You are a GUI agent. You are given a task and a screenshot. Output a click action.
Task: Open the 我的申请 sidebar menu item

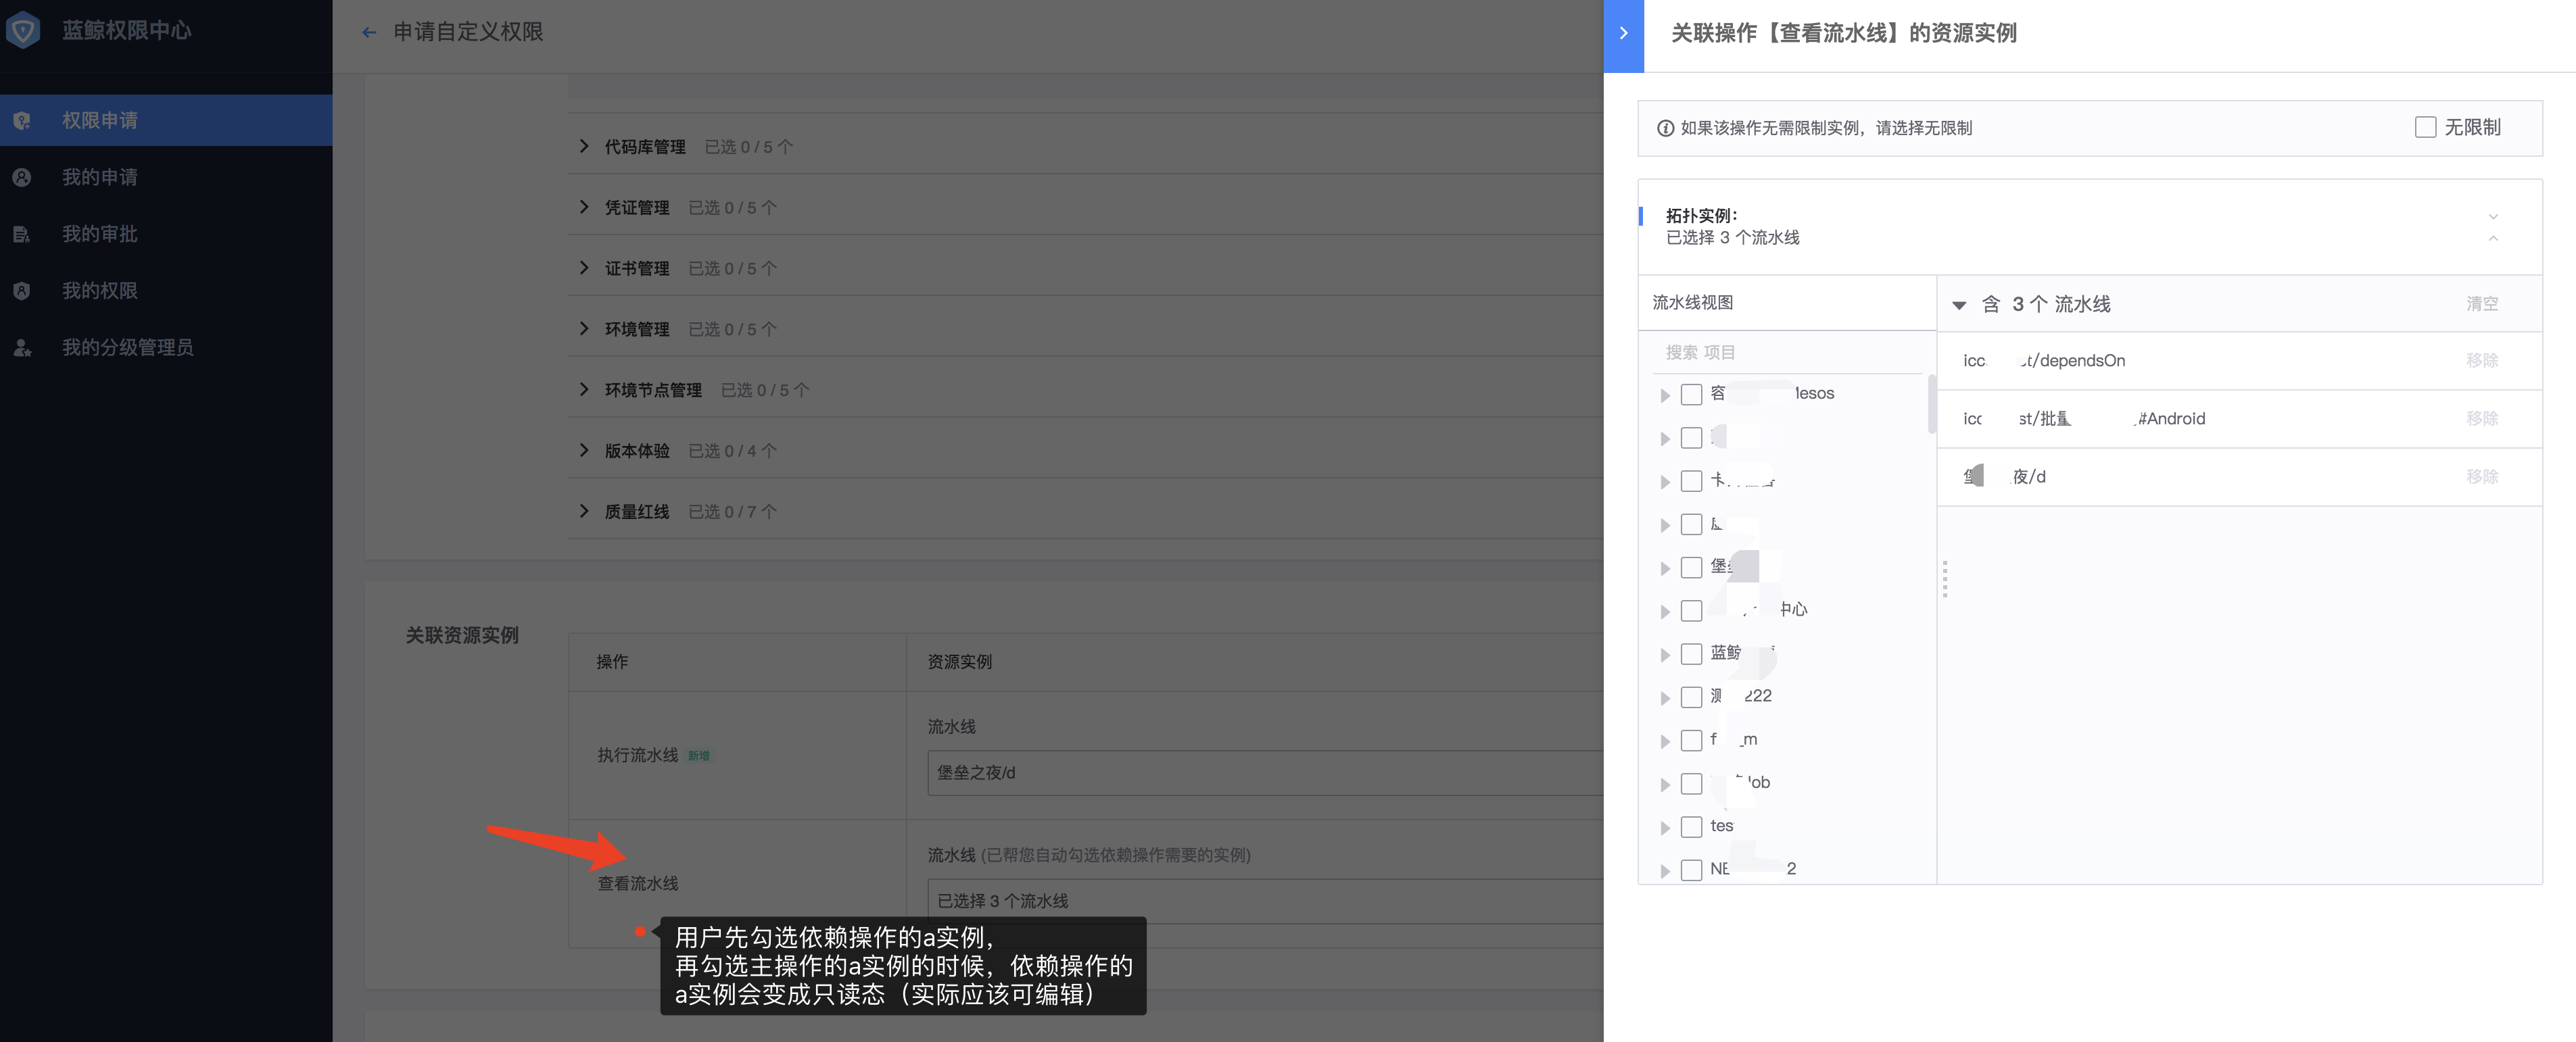click(x=100, y=177)
